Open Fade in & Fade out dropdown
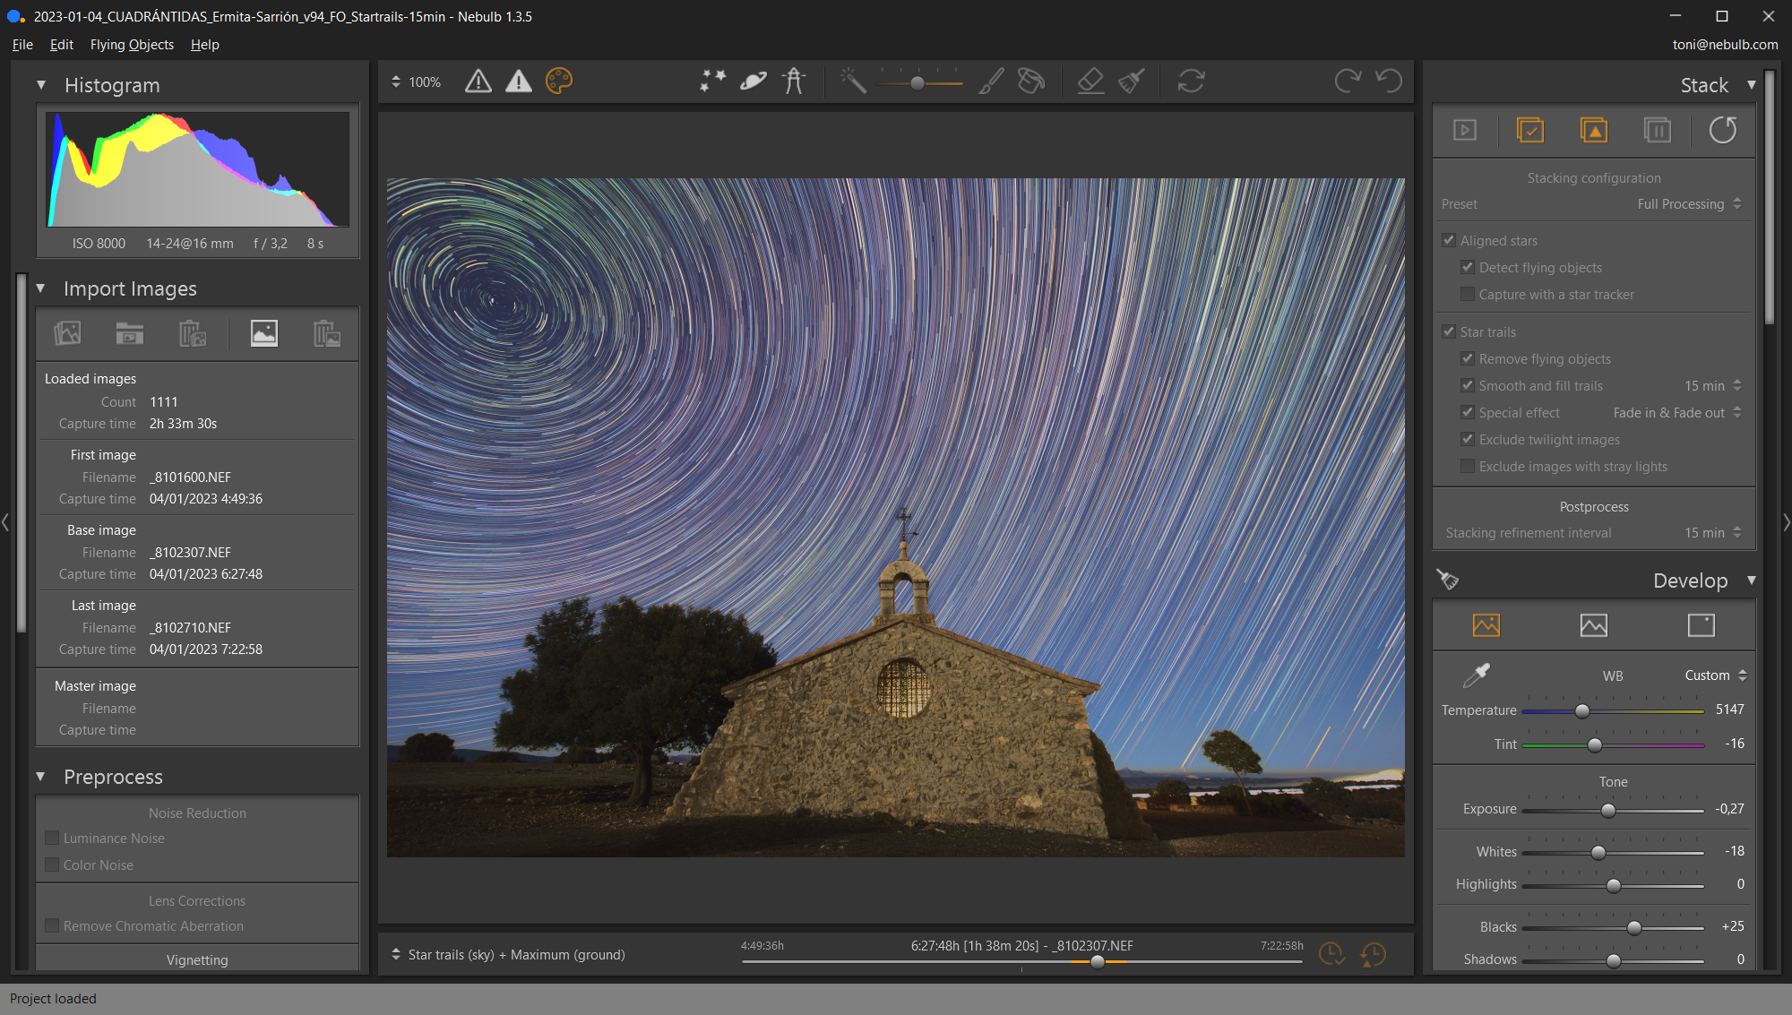The image size is (1792, 1015). coord(1677,412)
